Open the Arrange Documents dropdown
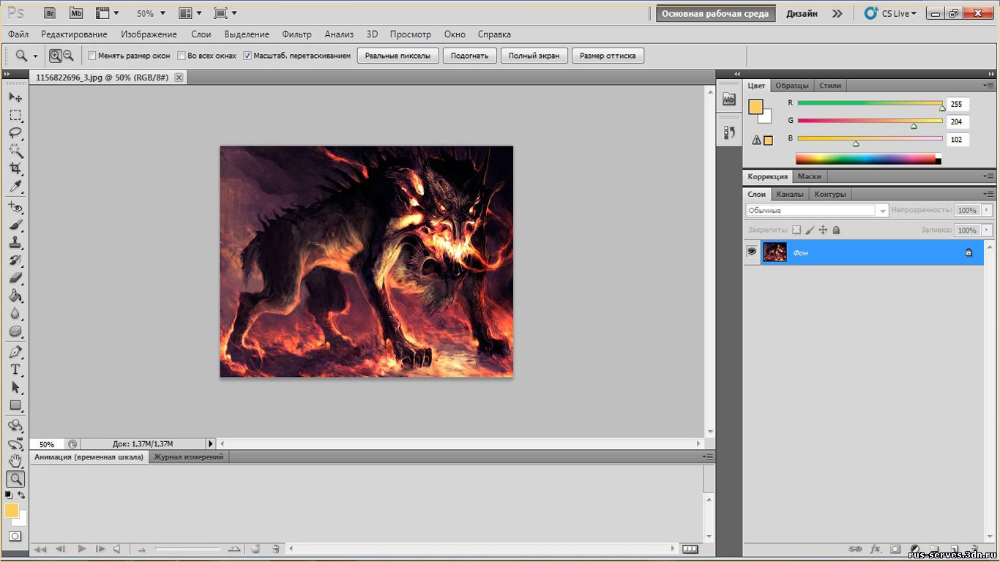The width and height of the screenshot is (1000, 562). click(x=190, y=13)
